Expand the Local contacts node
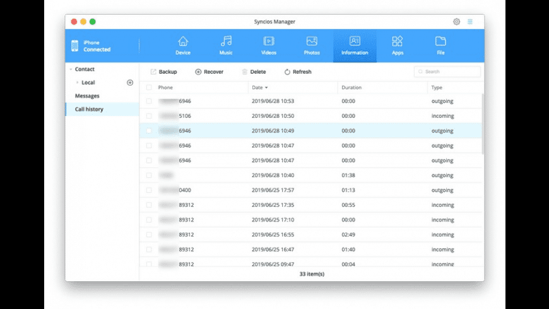Screen dimensions: 549x309 (77, 83)
